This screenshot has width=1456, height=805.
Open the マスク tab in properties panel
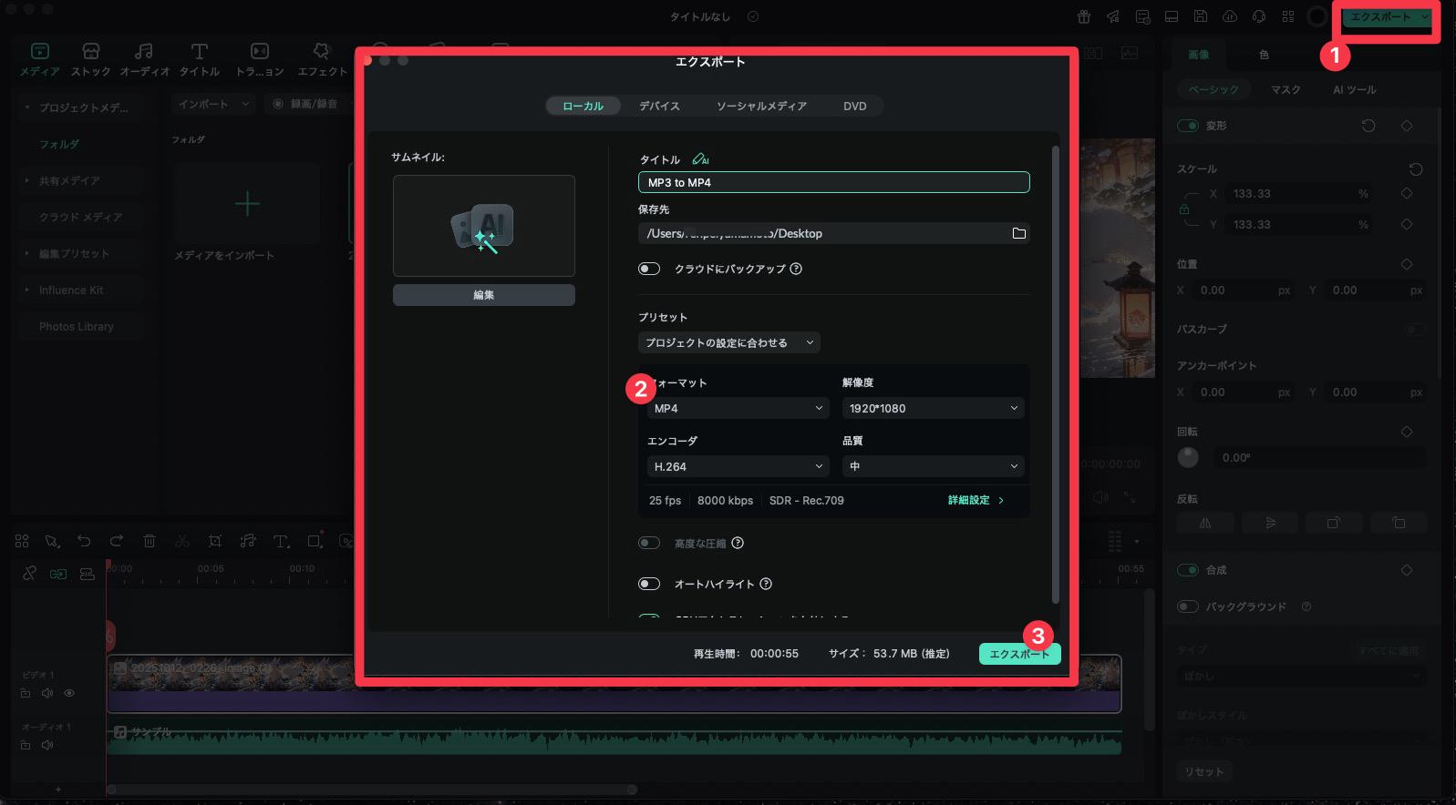point(1286,89)
